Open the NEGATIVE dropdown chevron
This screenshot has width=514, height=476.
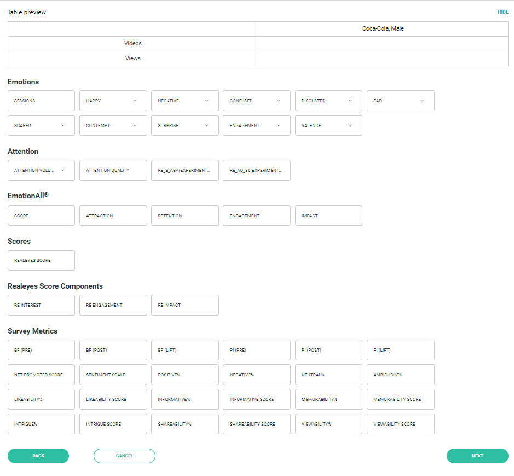(x=206, y=101)
